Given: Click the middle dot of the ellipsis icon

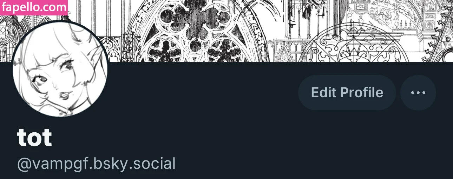Looking at the screenshot, I should (x=418, y=93).
